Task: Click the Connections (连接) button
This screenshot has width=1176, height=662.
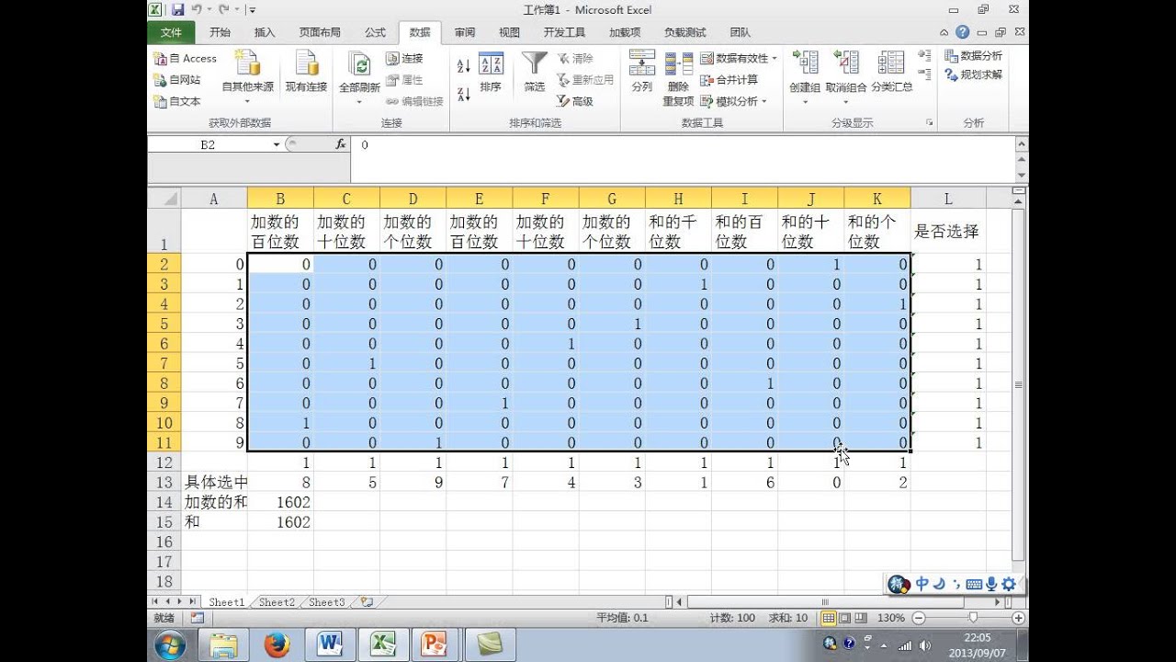Action: click(x=404, y=58)
